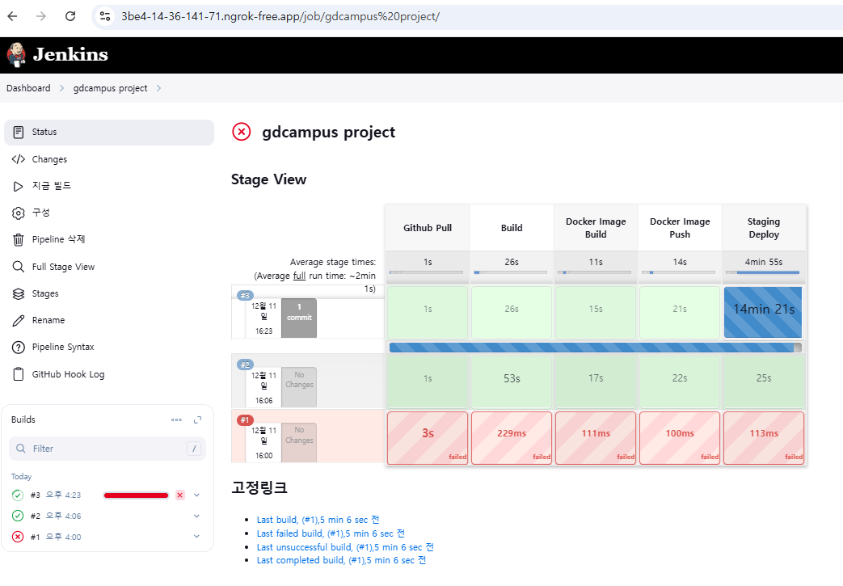Open dropdown chevron for build #1
Image resolution: width=843 pixels, height=586 pixels.
click(196, 537)
